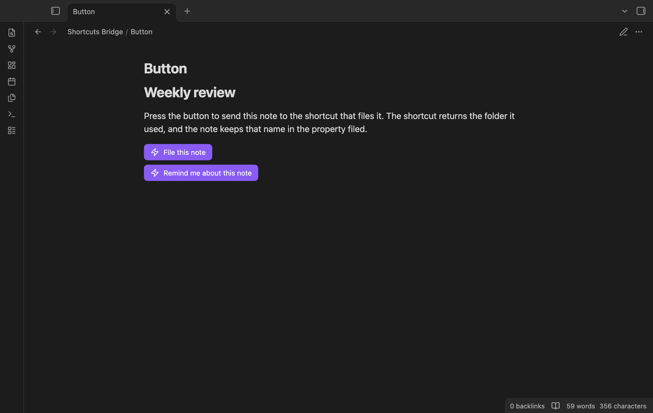The height and width of the screenshot is (413, 653).
Task: Click the Weekly review heading
Action: (189, 92)
